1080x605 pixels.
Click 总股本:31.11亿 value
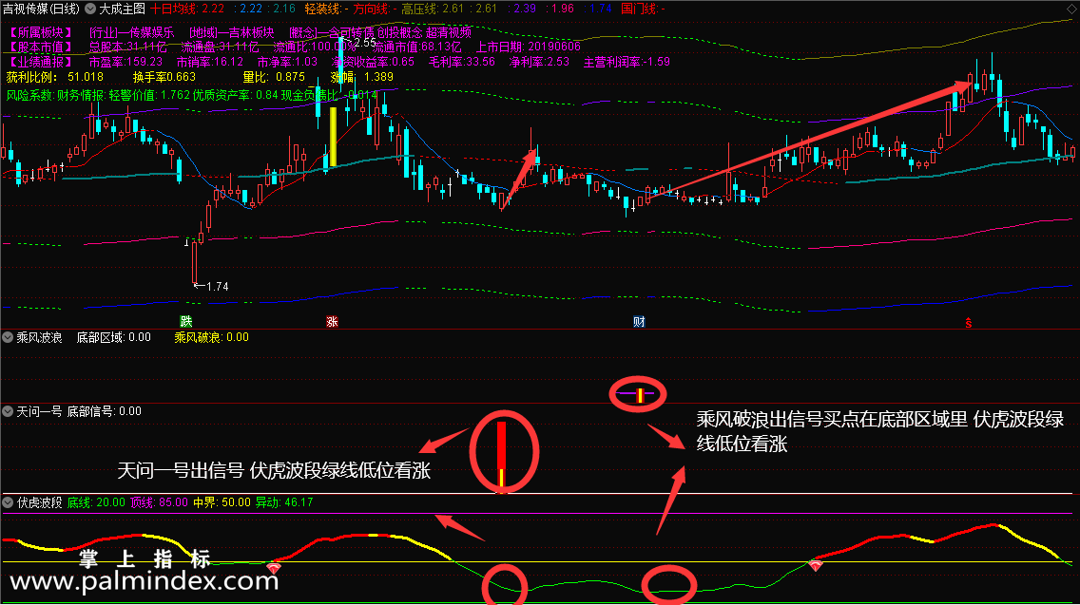127,47
